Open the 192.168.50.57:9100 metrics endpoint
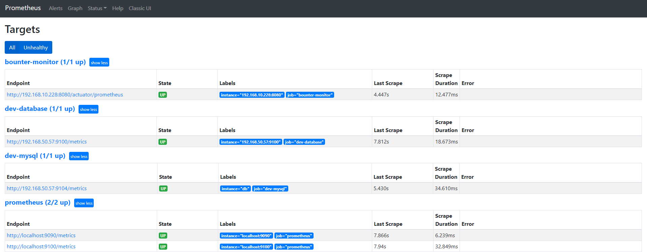Image resolution: width=647 pixels, height=252 pixels. click(x=47, y=142)
